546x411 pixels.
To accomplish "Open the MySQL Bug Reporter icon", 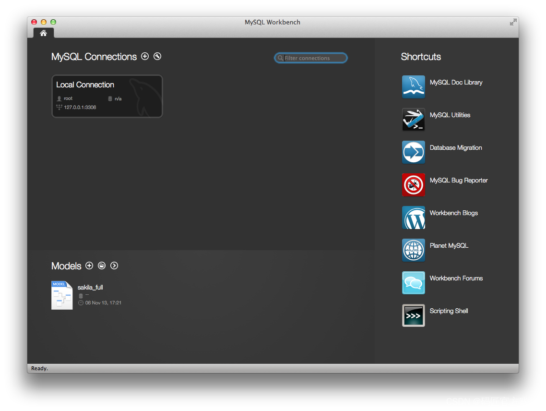I will tap(413, 185).
